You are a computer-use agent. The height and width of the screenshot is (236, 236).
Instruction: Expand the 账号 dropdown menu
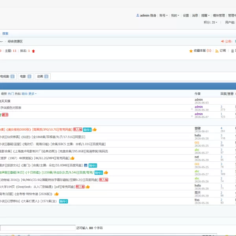click(164, 15)
